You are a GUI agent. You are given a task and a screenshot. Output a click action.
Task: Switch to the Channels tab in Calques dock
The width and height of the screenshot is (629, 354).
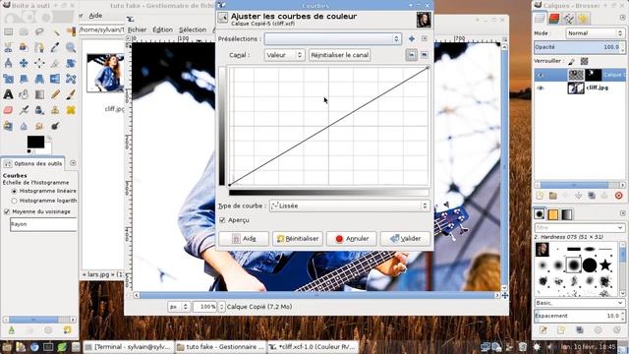(554, 19)
